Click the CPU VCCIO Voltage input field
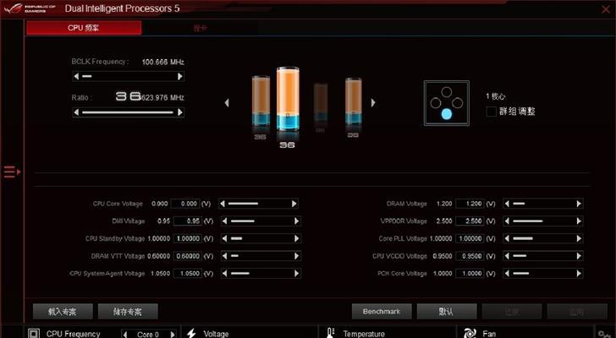 tap(470, 256)
